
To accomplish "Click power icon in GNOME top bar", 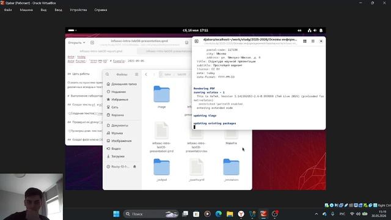I will pyautogui.click(x=321, y=31).
